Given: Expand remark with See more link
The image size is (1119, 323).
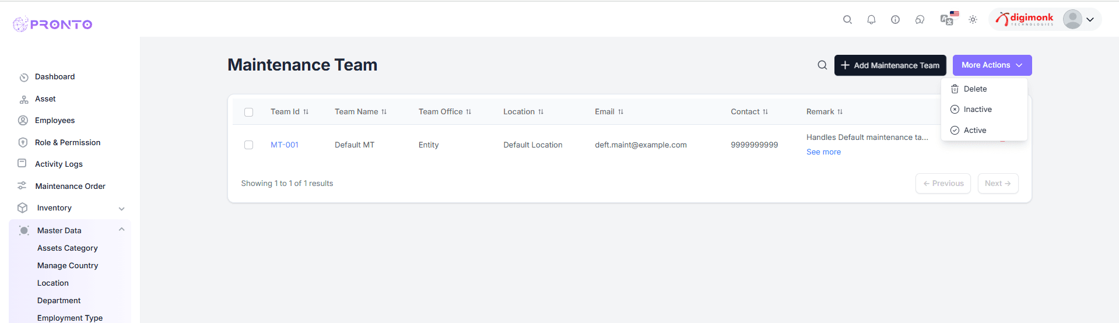Looking at the screenshot, I should coord(823,152).
